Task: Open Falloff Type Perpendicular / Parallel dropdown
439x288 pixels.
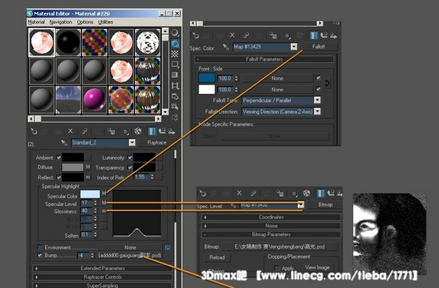Action: coord(317,100)
